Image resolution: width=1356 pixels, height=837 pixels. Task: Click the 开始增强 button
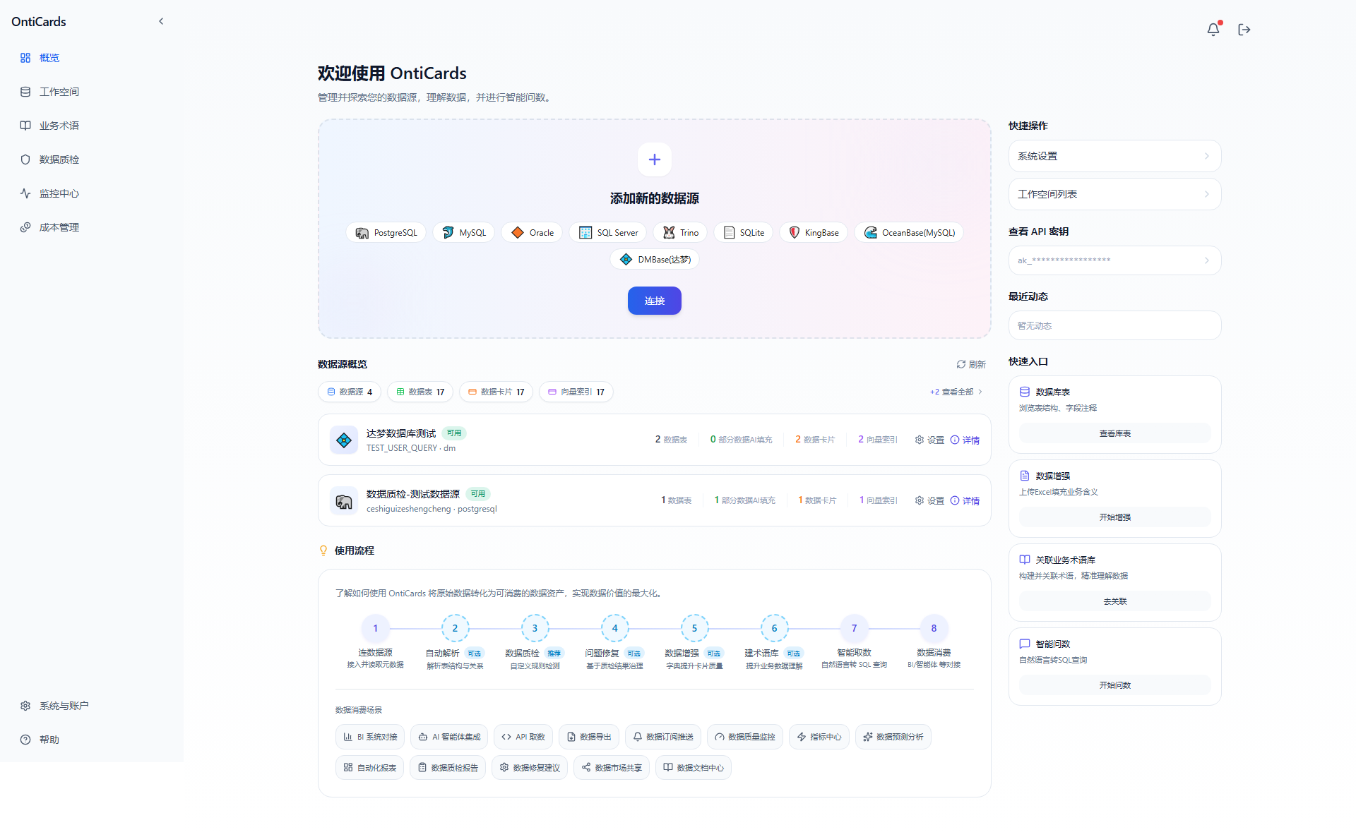(x=1115, y=517)
